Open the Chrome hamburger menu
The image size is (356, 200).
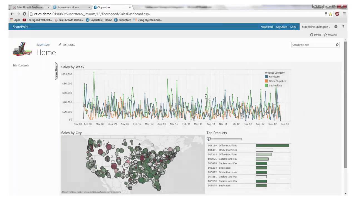tap(344, 14)
